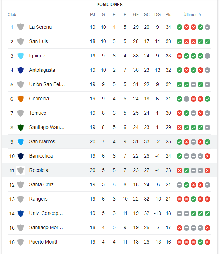Select the Temuco club row name
The height and width of the screenshot is (254, 220).
(x=38, y=113)
